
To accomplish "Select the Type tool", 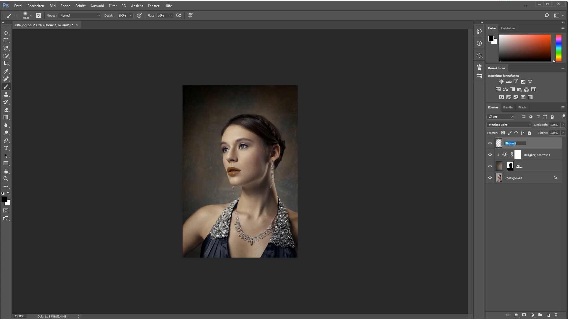I will click(6, 148).
